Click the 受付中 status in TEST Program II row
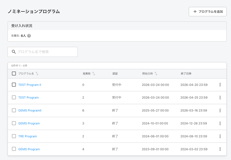 pos(117,85)
